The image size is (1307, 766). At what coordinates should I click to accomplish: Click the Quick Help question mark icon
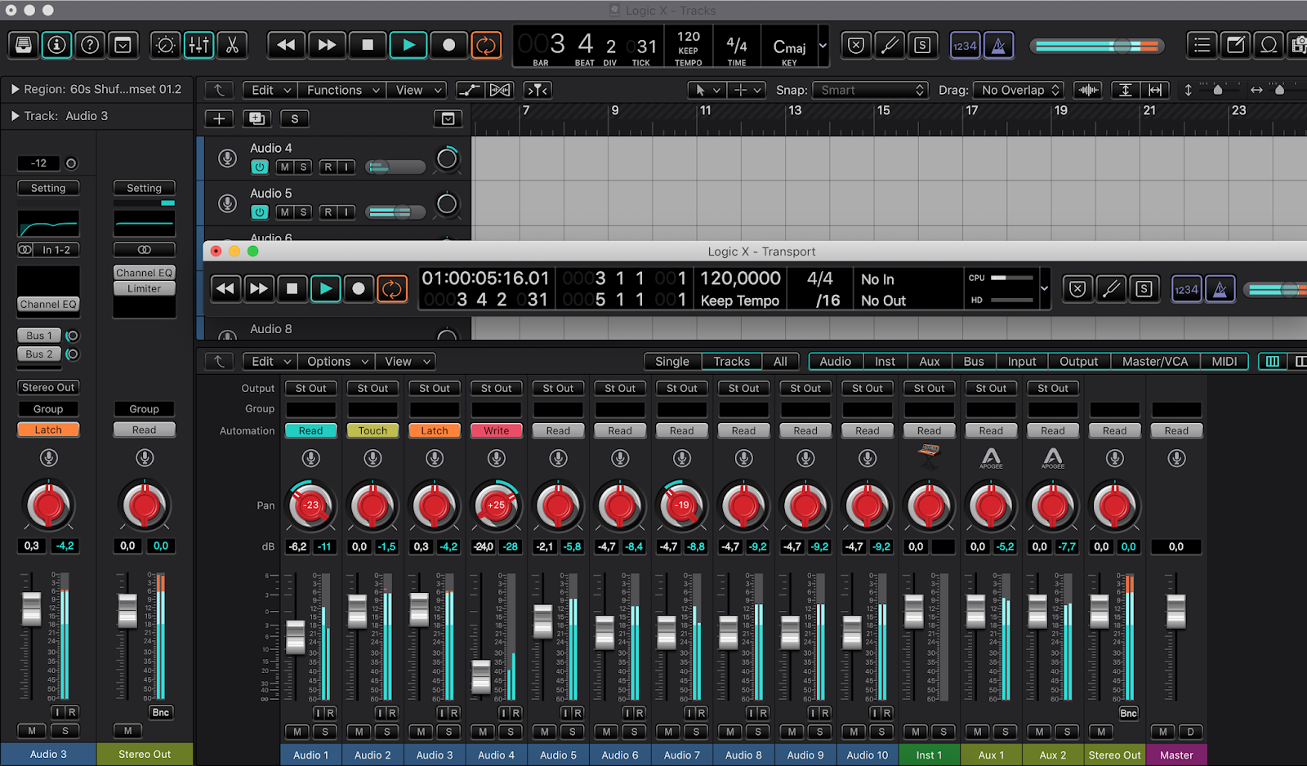[x=90, y=46]
